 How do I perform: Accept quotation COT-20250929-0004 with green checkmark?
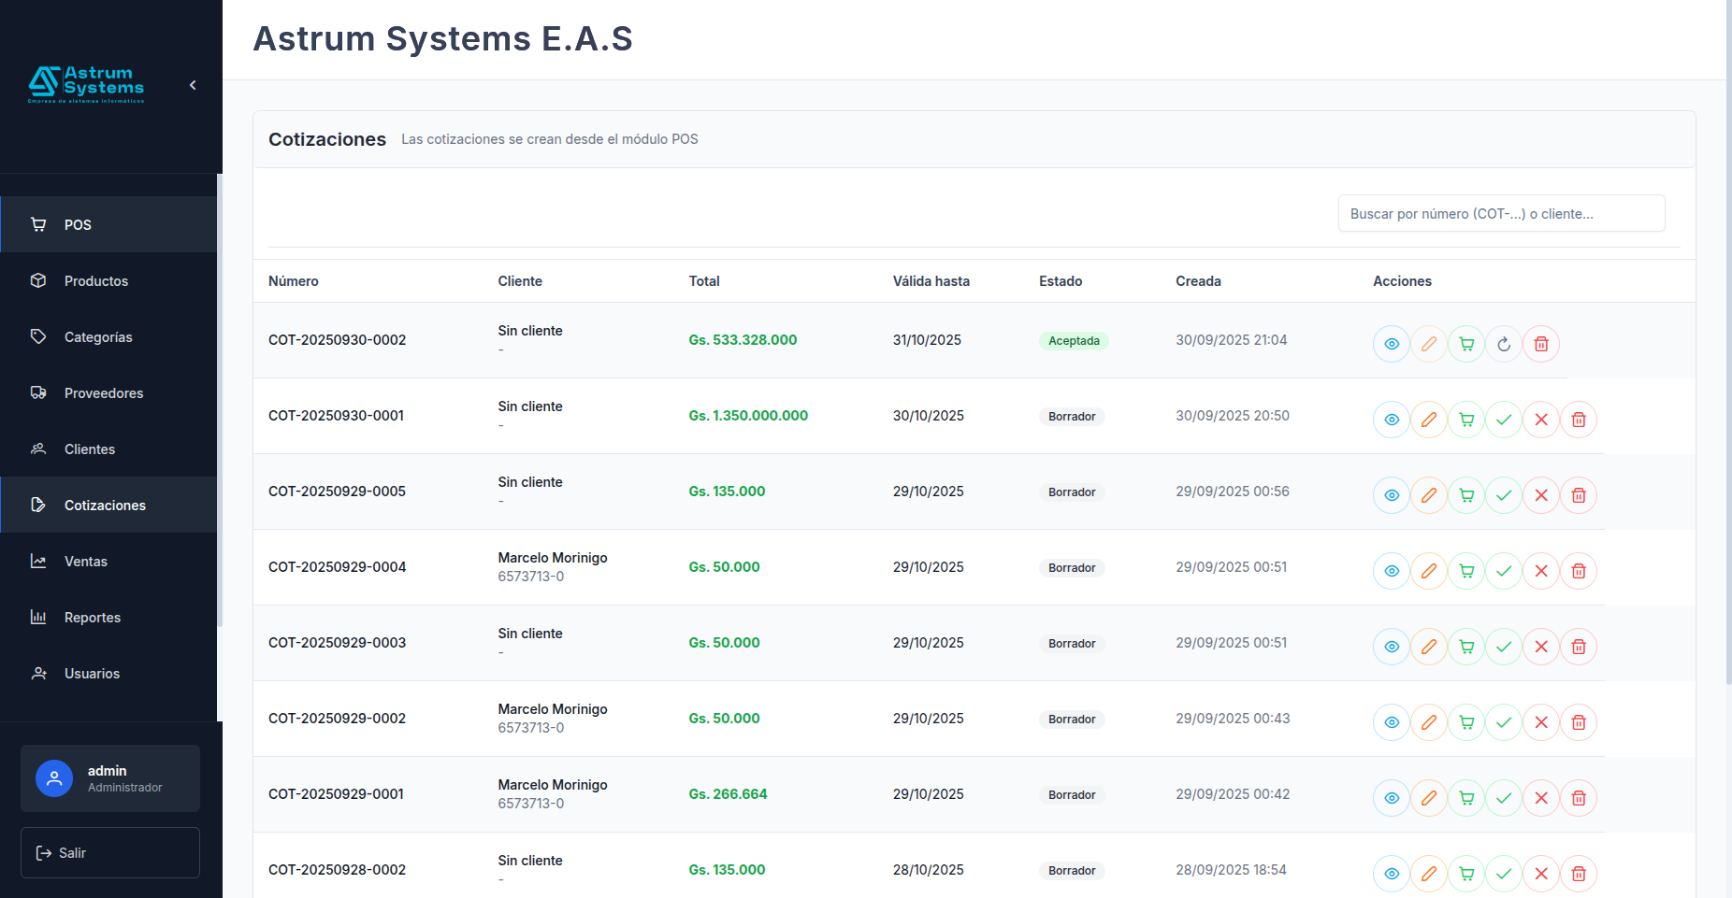(1503, 571)
